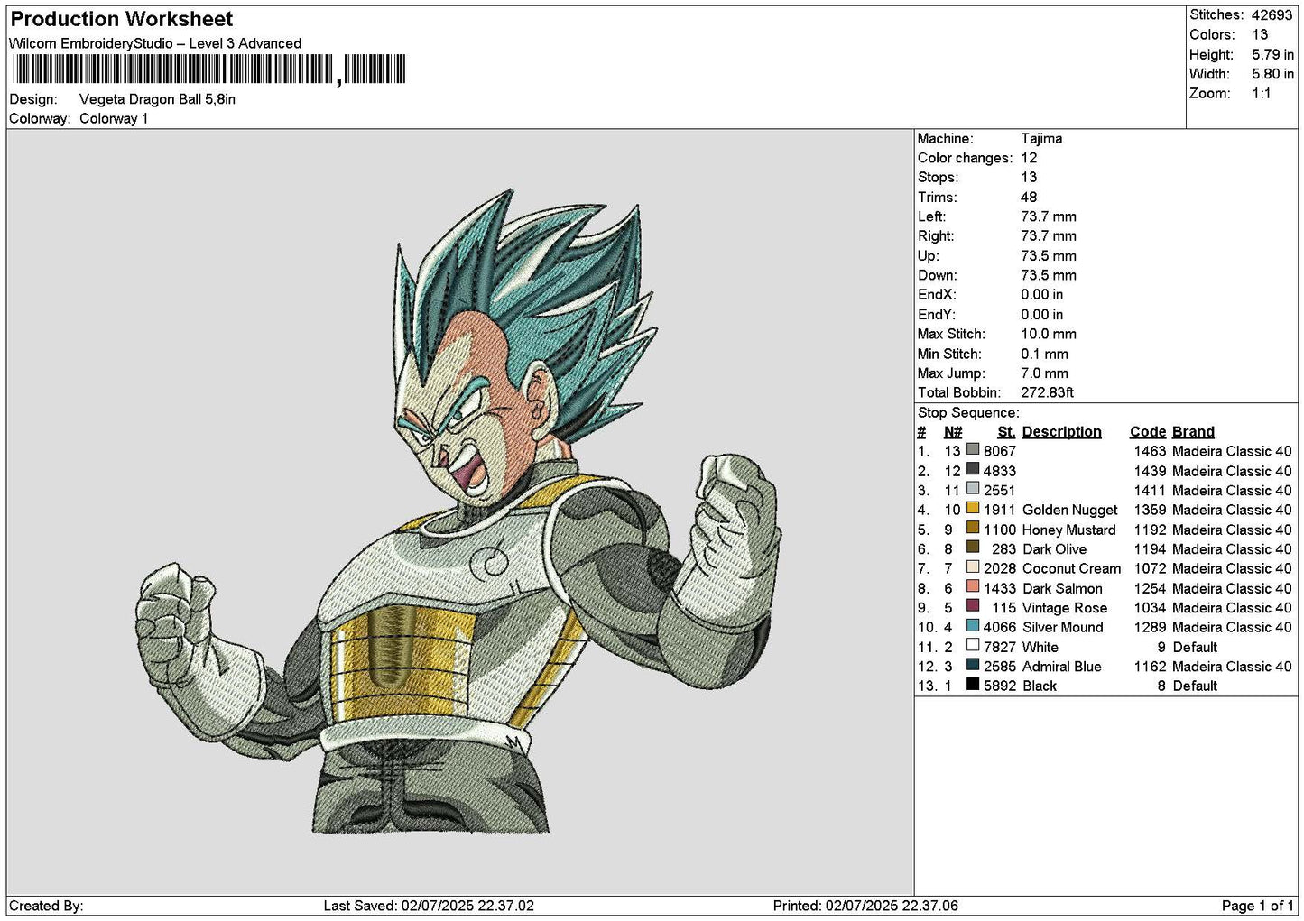This screenshot has width=1304, height=921.
Task: Click the code 1162 in Admiral Blue row
Action: 1151,667
